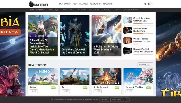Select the MMOFPS popular tag
The width and height of the screenshot is (181, 103).
point(82,10)
